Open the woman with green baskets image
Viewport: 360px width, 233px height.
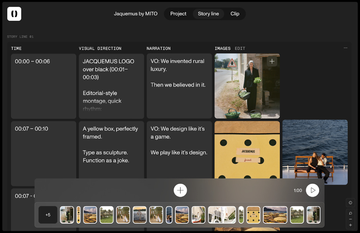point(247,86)
